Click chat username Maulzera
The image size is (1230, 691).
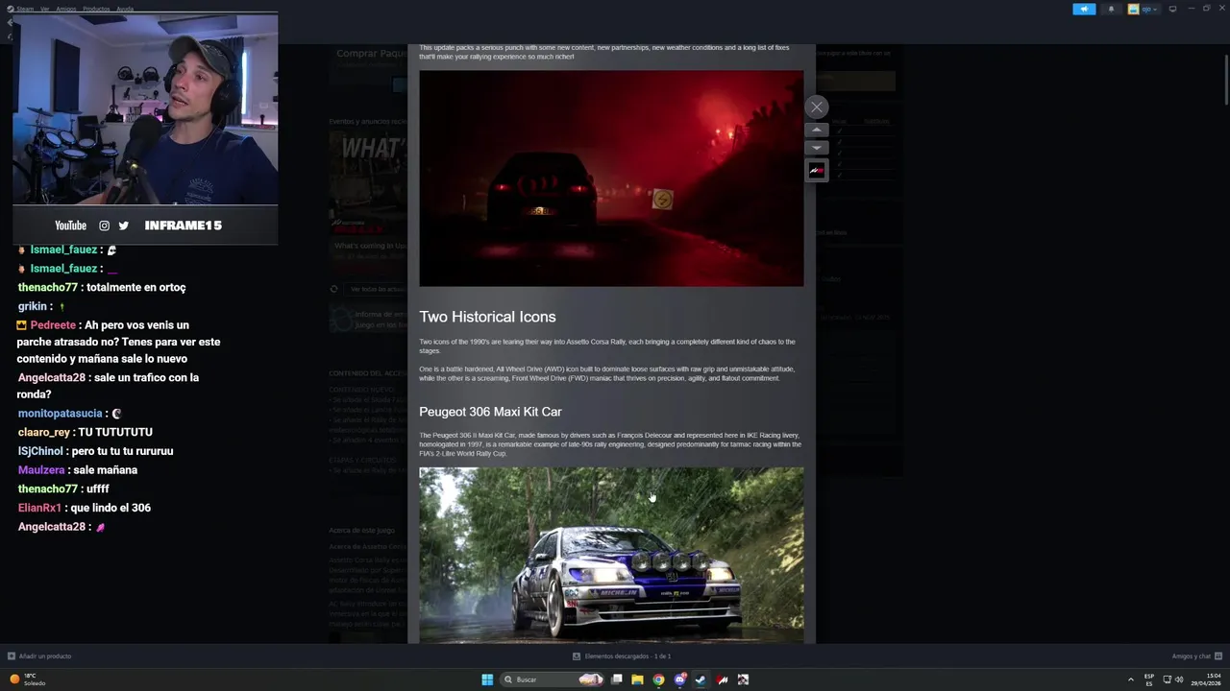point(41,470)
